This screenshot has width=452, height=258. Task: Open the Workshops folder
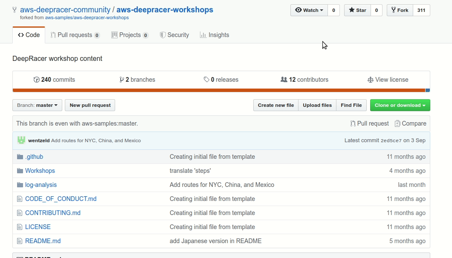point(40,171)
